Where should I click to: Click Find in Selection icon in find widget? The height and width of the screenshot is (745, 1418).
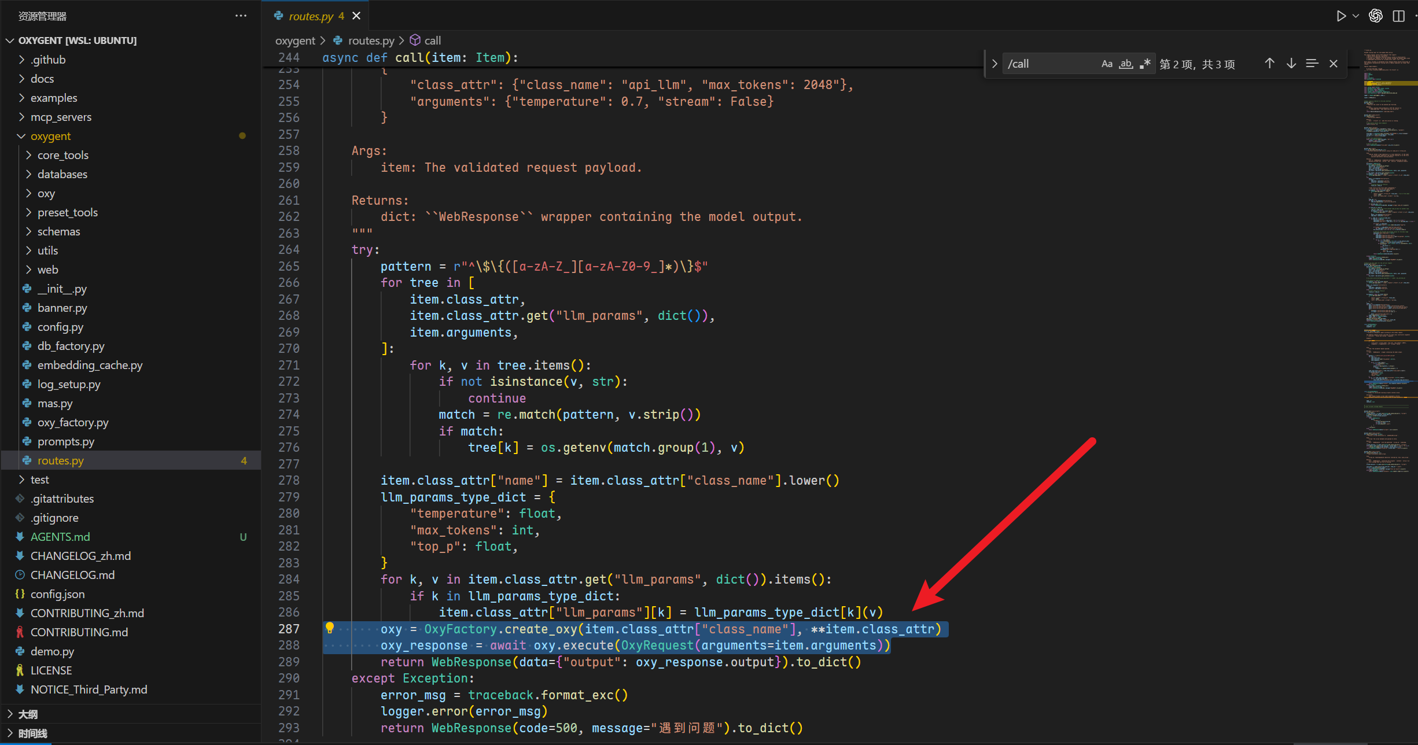click(x=1312, y=64)
